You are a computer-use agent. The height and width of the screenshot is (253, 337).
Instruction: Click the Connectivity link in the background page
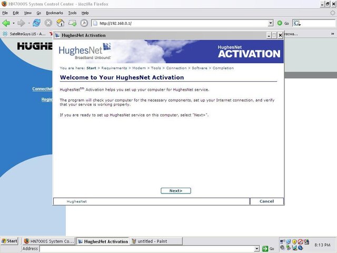(42, 89)
